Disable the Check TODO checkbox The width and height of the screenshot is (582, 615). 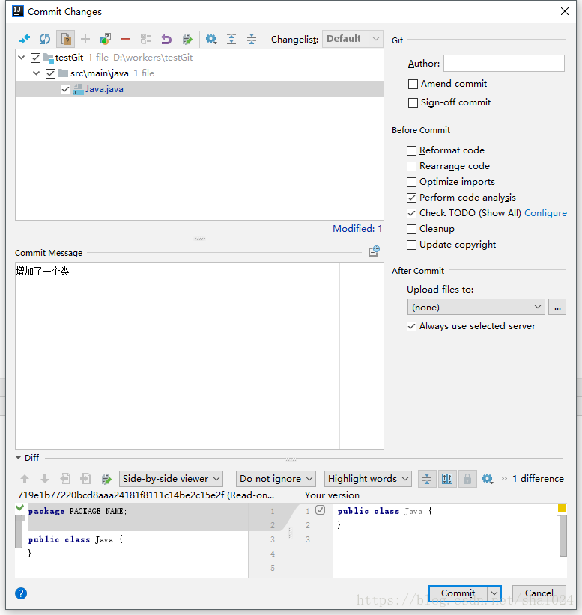[x=411, y=213]
